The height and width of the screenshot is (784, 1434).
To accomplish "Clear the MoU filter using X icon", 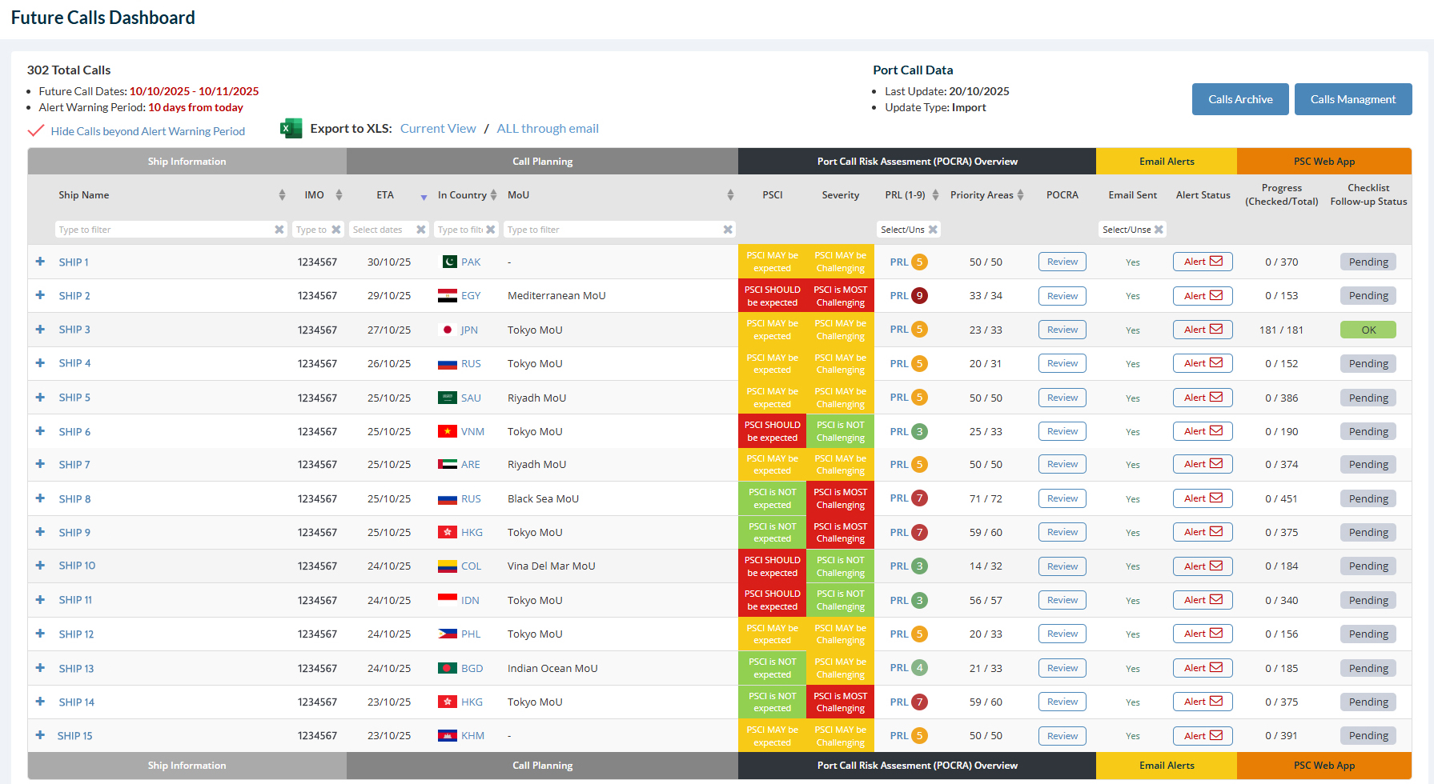I will [728, 230].
